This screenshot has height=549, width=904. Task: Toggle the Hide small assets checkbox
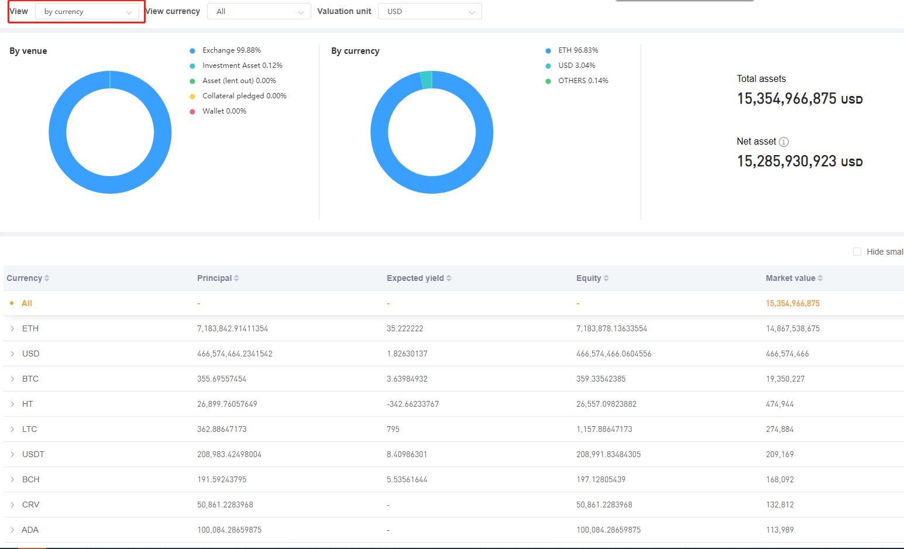click(x=857, y=252)
